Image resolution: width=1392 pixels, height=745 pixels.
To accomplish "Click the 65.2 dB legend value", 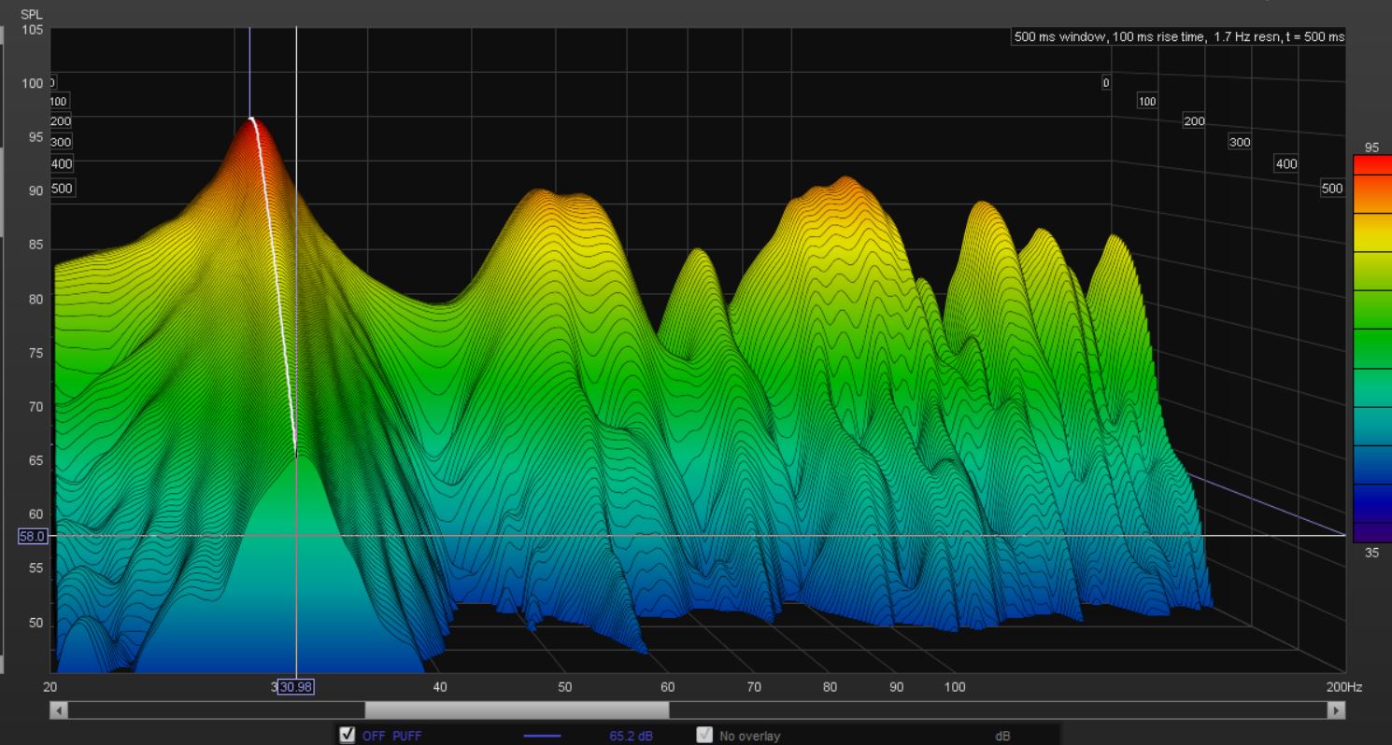I will click(631, 737).
